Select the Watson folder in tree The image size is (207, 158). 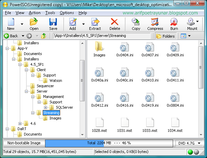(55, 81)
